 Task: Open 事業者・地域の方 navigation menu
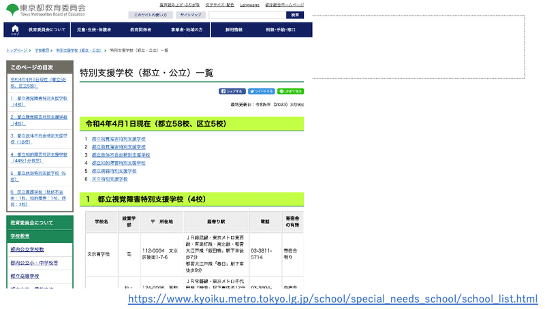187,30
